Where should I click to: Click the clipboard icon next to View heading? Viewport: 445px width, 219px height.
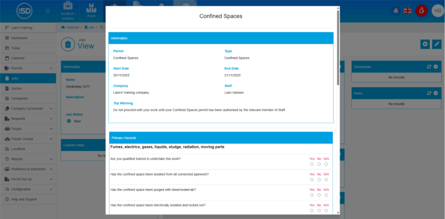(68, 44)
